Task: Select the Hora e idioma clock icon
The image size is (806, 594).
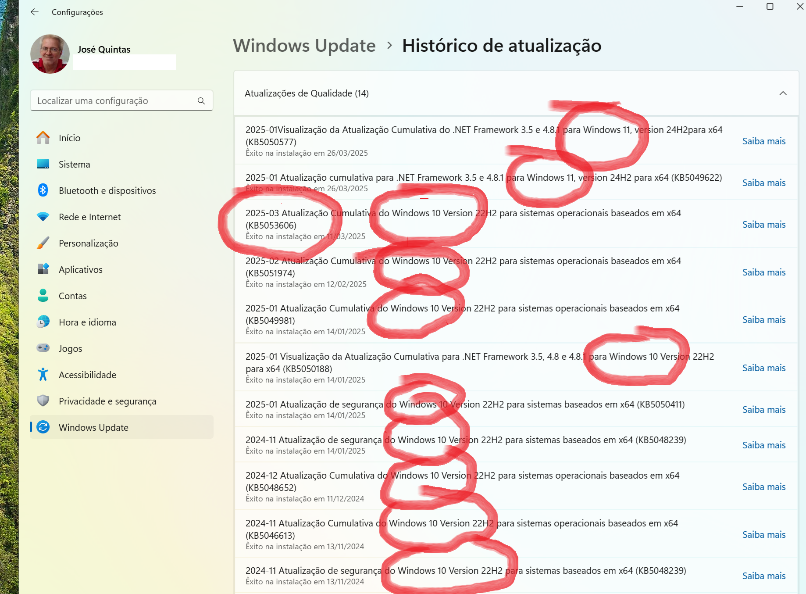Action: tap(43, 322)
